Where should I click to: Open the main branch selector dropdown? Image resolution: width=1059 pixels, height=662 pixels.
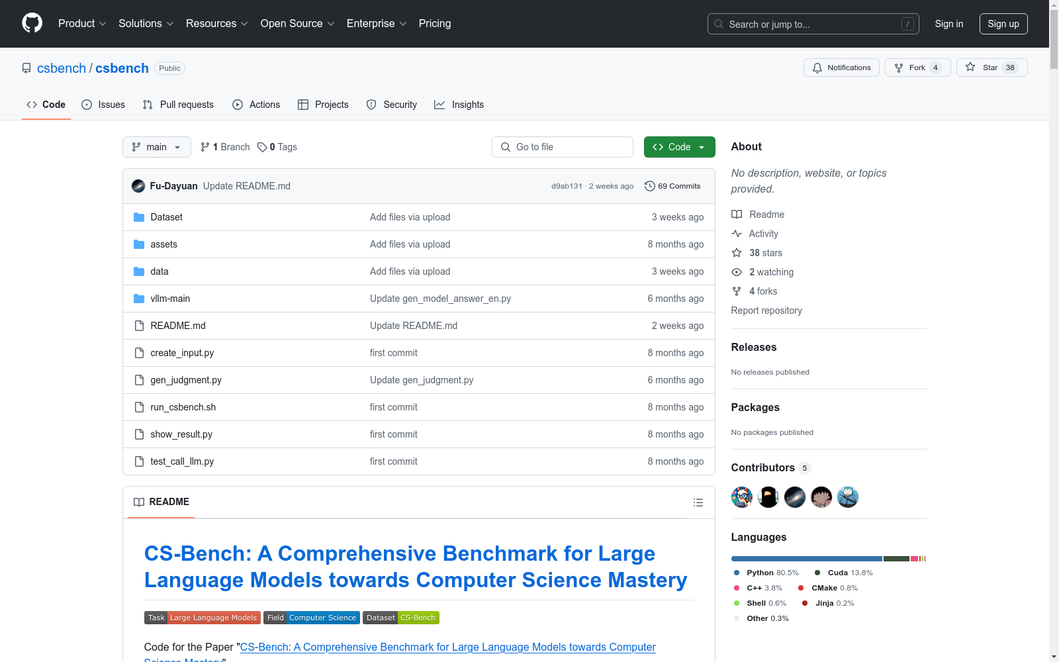157,147
